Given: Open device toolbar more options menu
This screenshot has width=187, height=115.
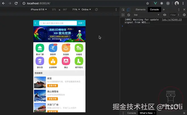Looking at the screenshot, I should (116, 10).
